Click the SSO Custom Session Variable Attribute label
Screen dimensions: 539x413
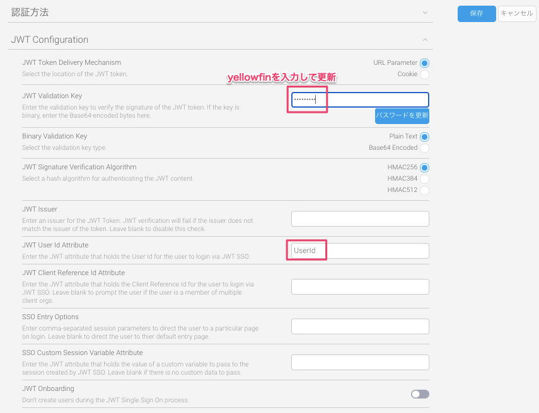click(82, 353)
